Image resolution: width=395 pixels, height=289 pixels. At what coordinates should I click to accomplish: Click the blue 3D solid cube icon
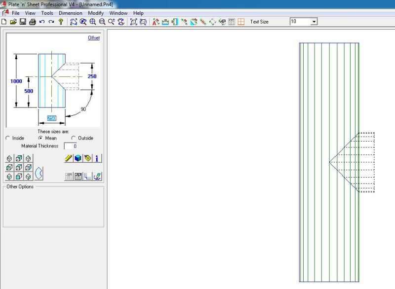(x=78, y=158)
